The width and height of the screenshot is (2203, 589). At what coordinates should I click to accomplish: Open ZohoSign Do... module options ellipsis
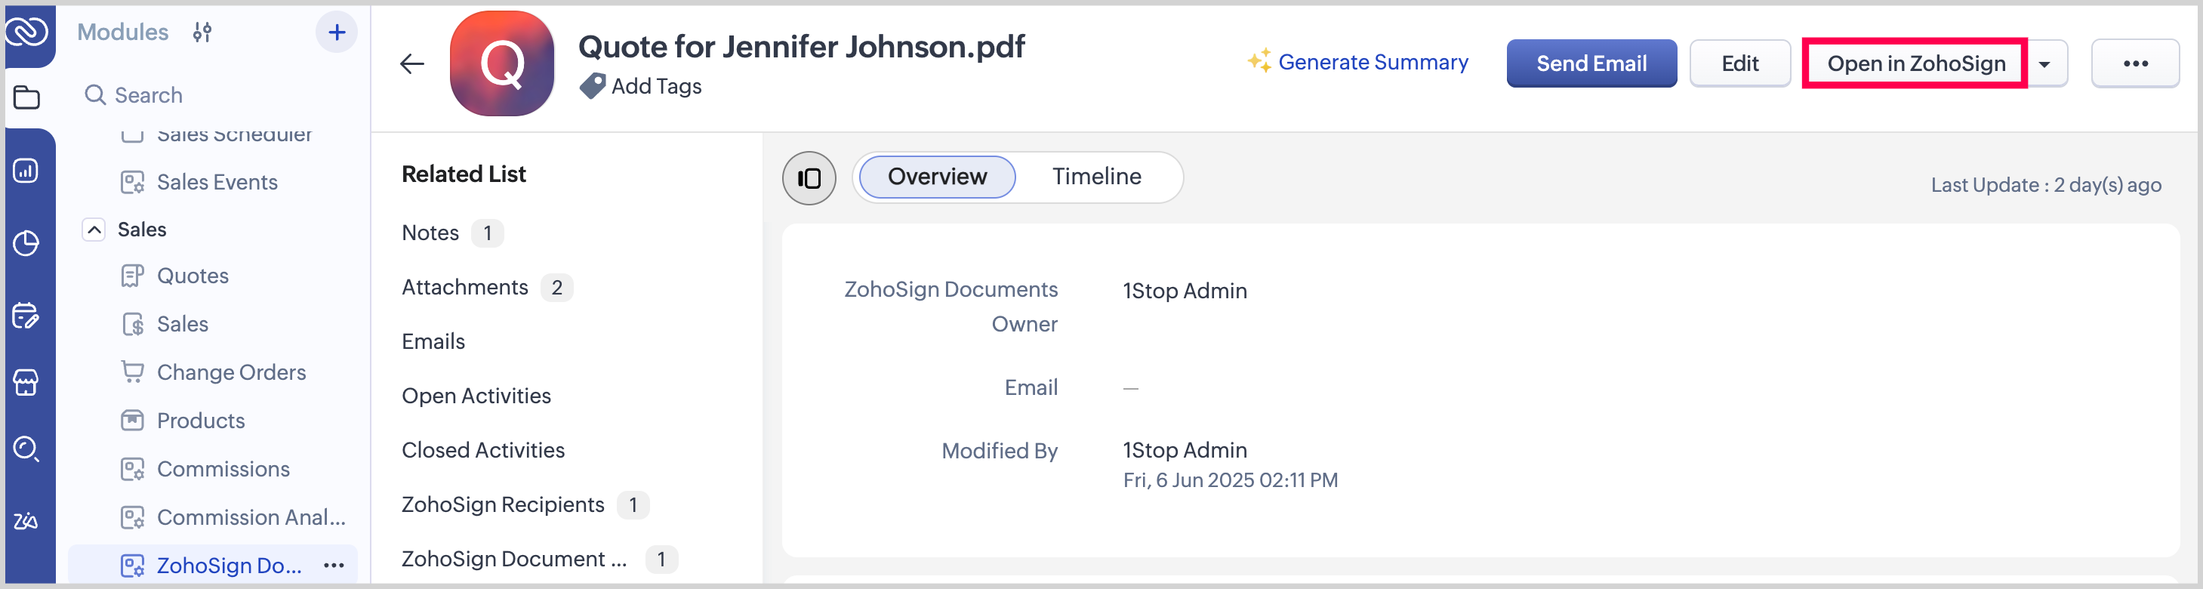(334, 565)
